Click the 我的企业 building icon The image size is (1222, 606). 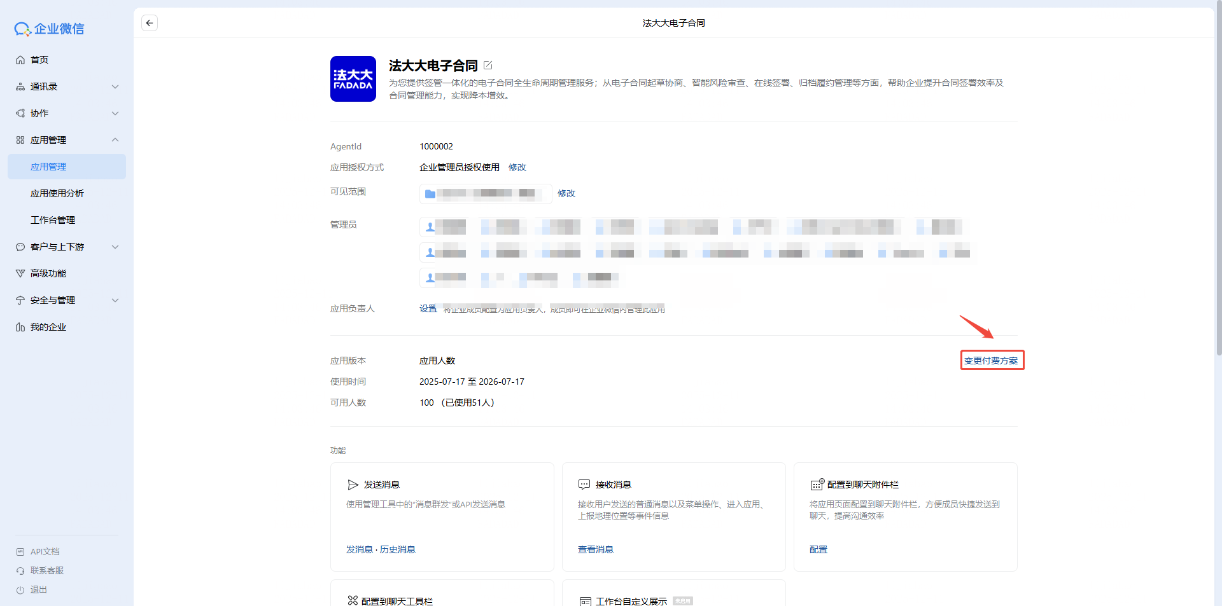20,327
